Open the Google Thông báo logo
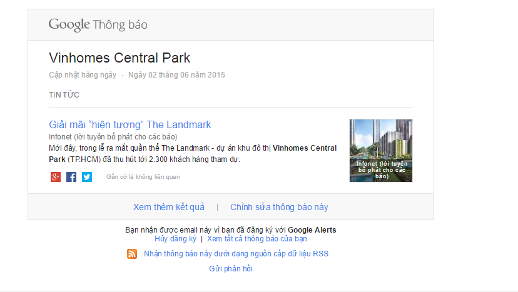The width and height of the screenshot is (518, 292). pos(98,25)
